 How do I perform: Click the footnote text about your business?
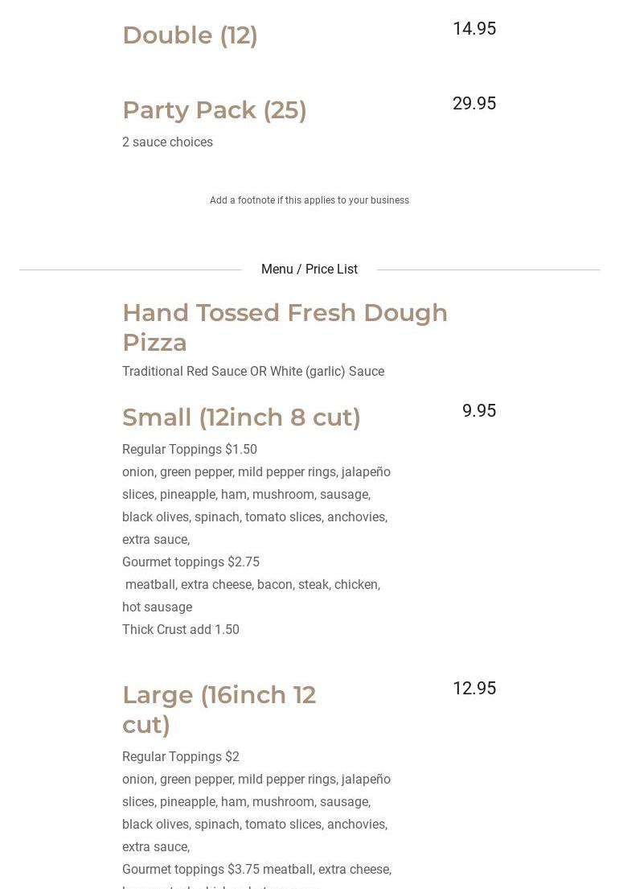tap(309, 200)
